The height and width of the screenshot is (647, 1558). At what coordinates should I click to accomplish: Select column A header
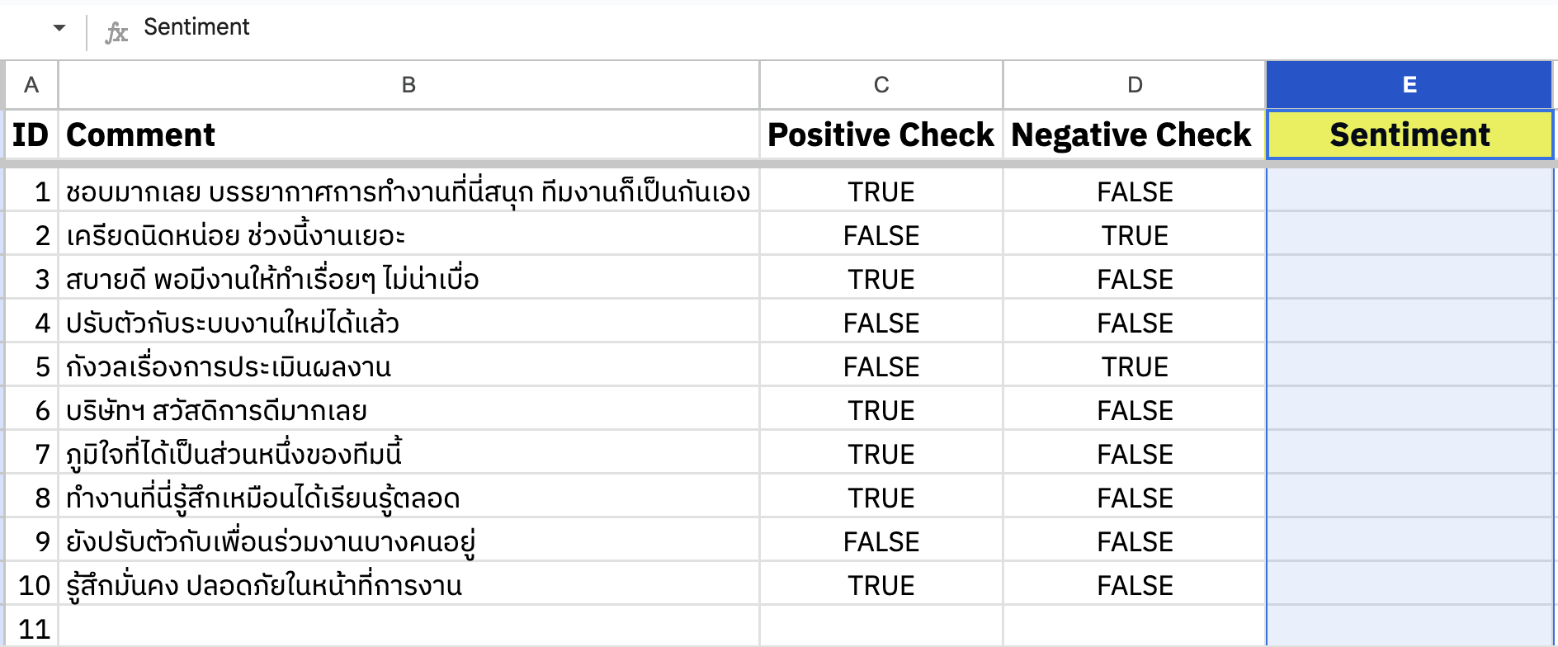(x=31, y=85)
